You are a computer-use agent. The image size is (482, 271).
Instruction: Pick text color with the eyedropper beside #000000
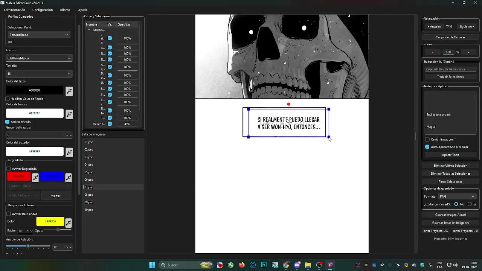[x=69, y=91]
